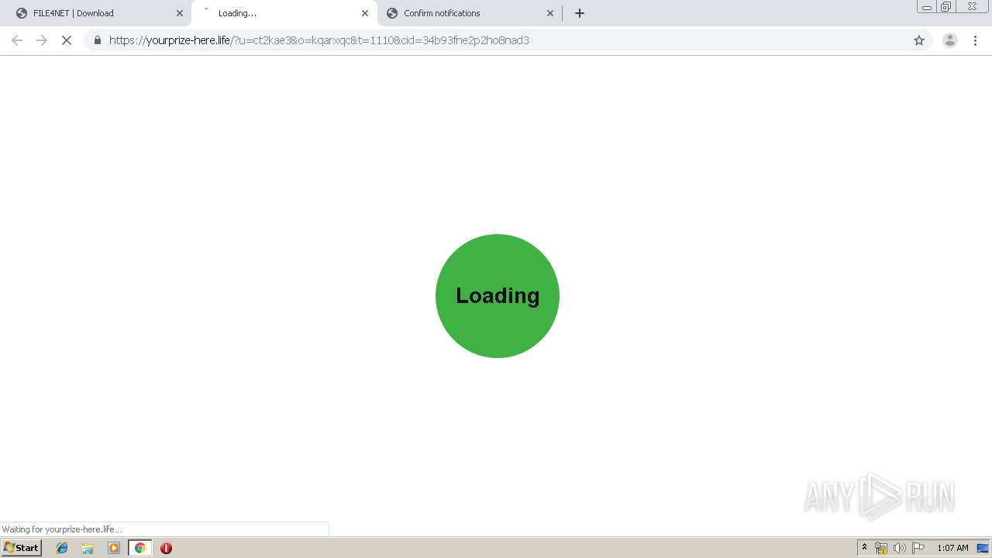The height and width of the screenshot is (558, 992).
Task: Close the Loading… tab
Action: pos(365,13)
